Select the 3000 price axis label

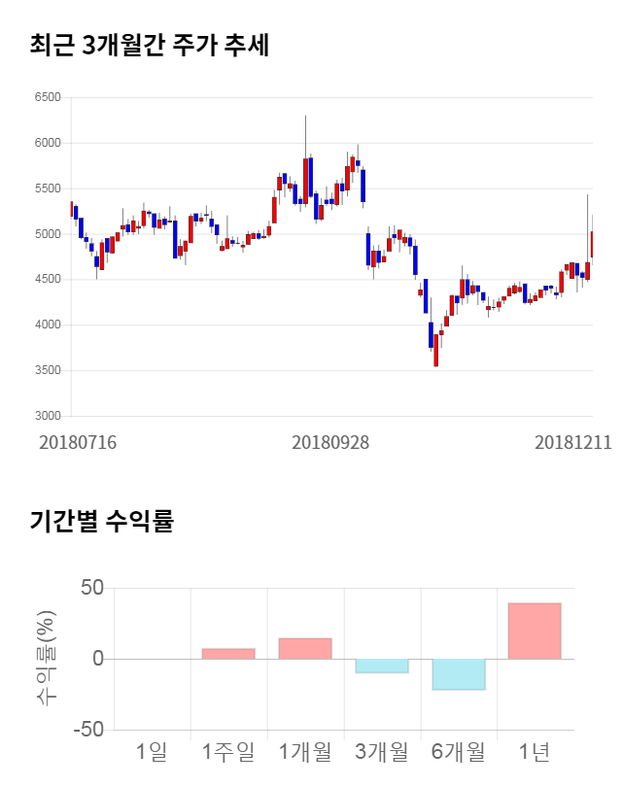click(x=48, y=416)
